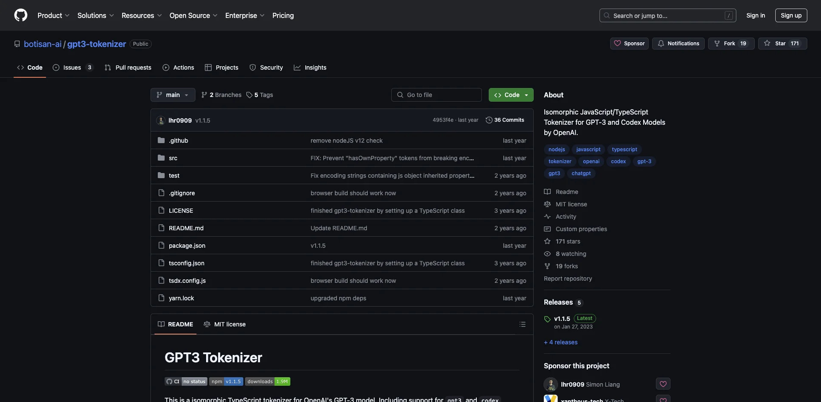Screen dimensions: 821x402
Task: Fork the repository with Fork button
Action: (x=731, y=44)
